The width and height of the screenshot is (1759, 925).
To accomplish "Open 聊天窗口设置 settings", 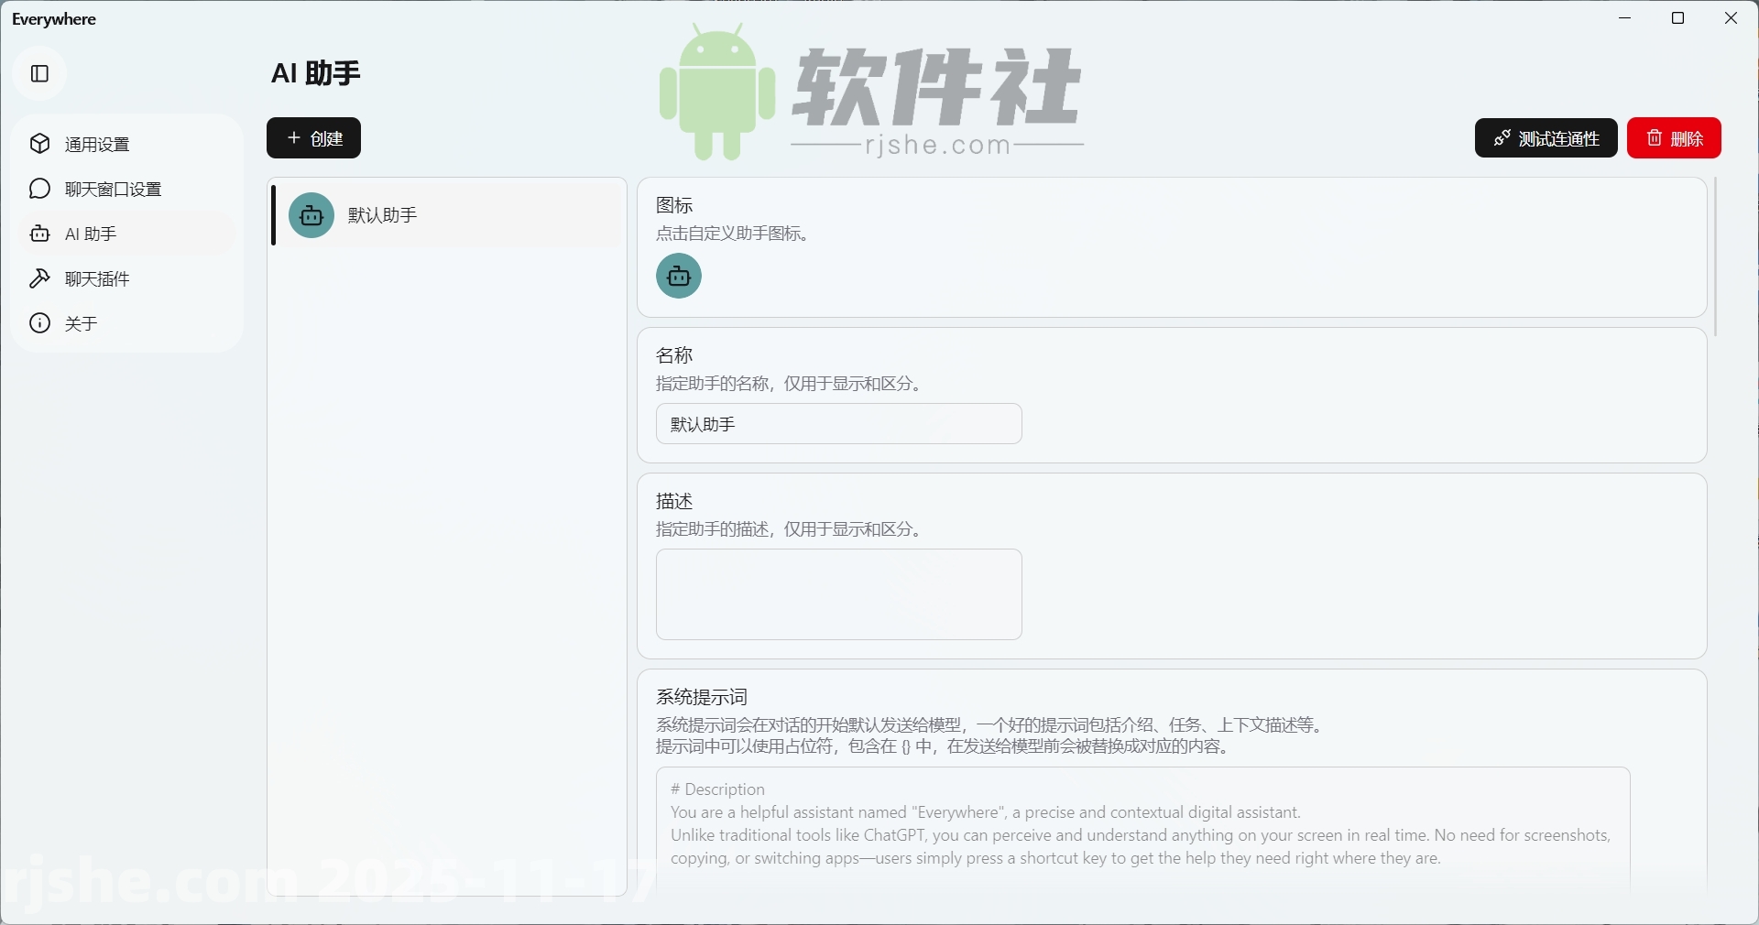I will click(x=112, y=189).
